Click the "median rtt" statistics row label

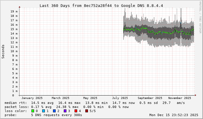tap(15, 103)
